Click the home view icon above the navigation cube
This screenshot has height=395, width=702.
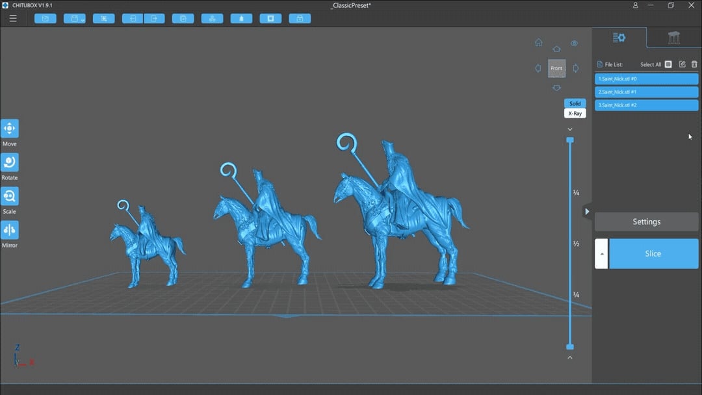(x=538, y=42)
